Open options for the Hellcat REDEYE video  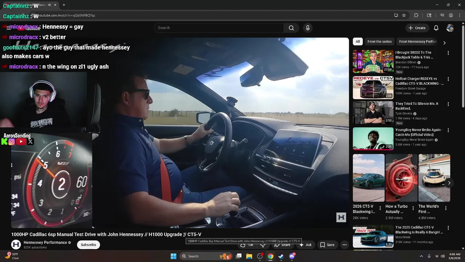448,79
